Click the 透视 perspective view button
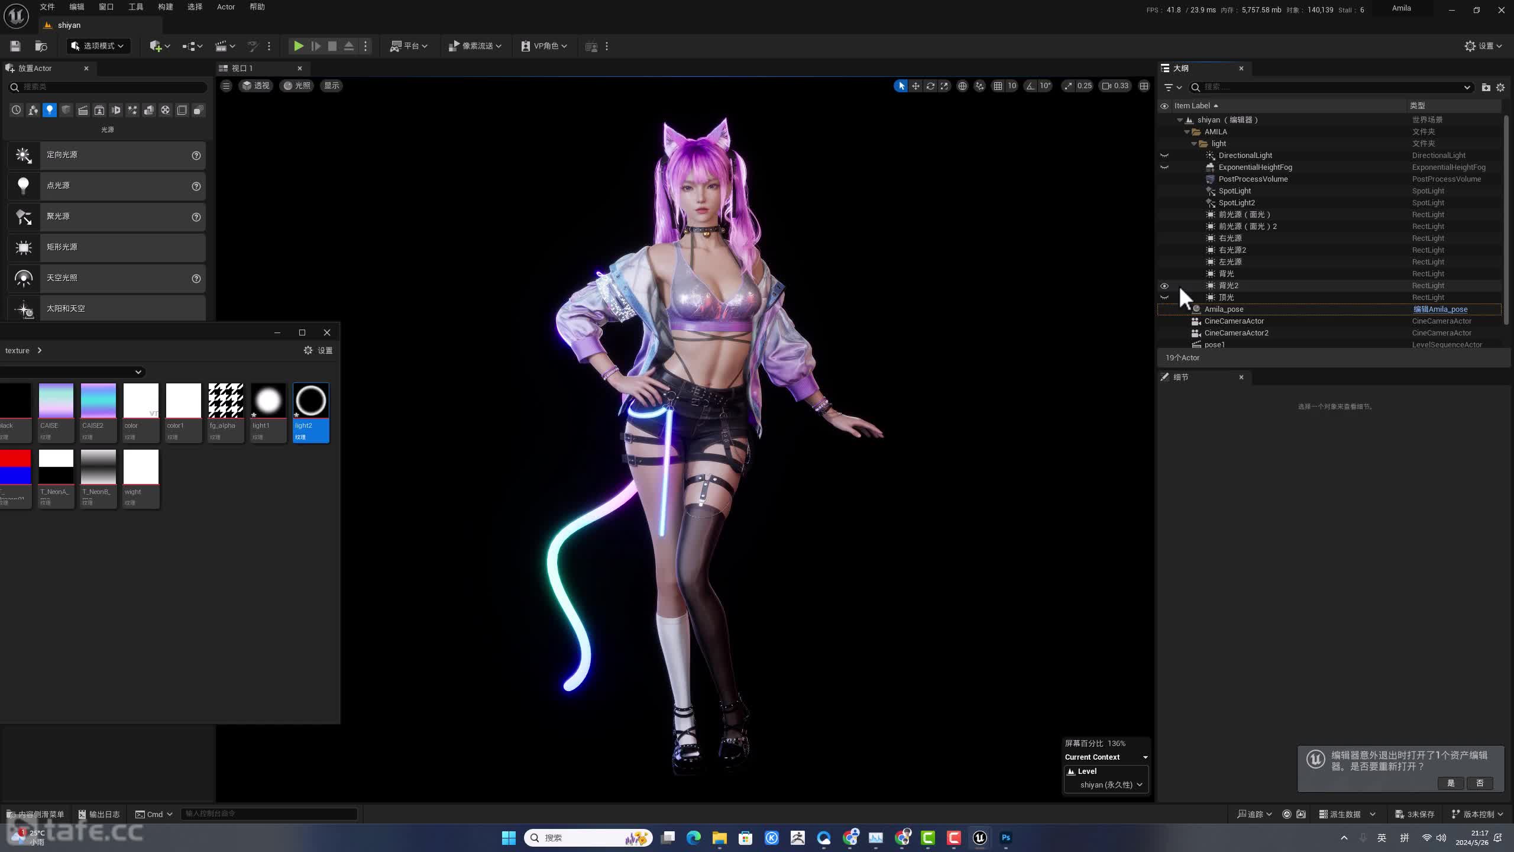1514x852 pixels. pos(255,86)
